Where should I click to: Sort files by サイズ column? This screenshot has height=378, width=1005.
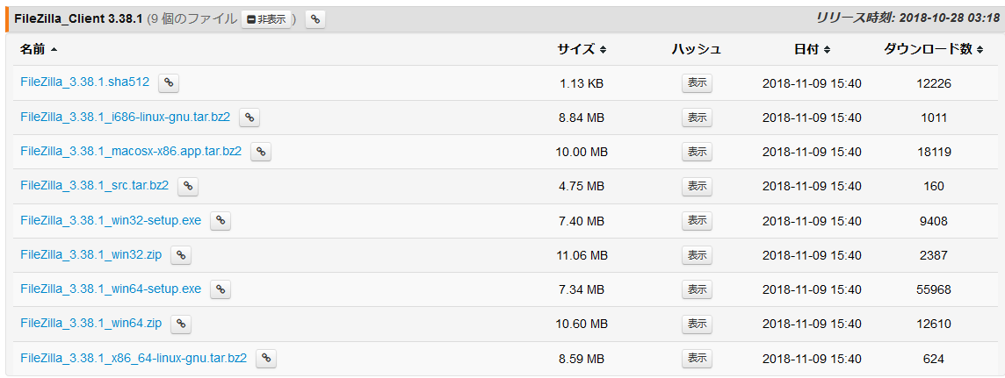tap(582, 49)
